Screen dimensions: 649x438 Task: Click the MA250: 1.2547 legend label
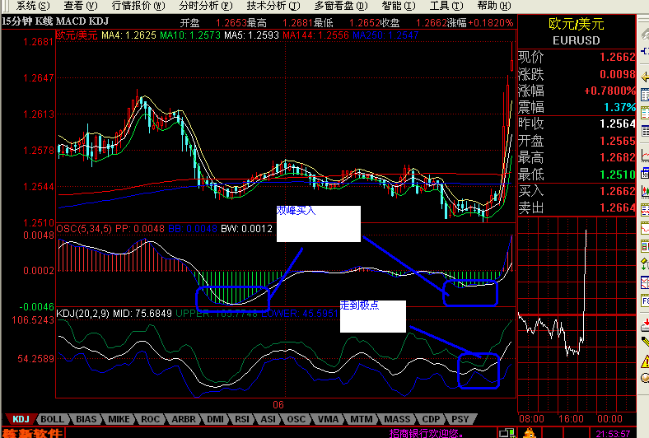click(x=385, y=35)
